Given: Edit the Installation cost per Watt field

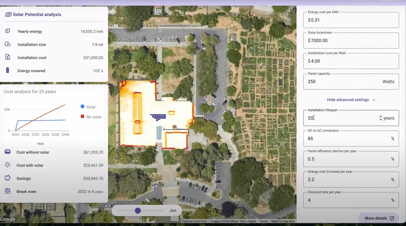Looking at the screenshot, I should [351, 61].
